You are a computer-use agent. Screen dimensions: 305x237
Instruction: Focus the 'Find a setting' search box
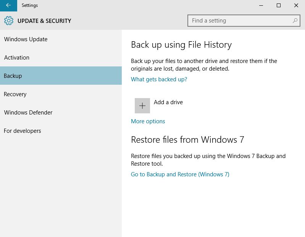pyautogui.click(x=244, y=20)
